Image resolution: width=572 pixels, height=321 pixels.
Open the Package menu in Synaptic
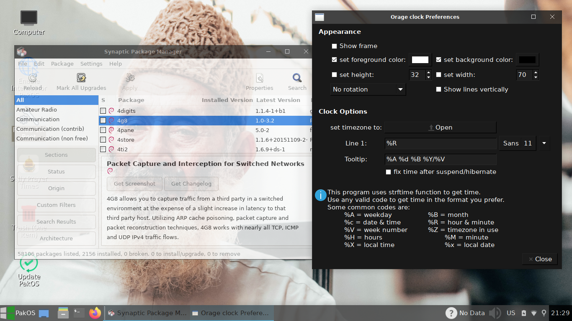pyautogui.click(x=62, y=64)
